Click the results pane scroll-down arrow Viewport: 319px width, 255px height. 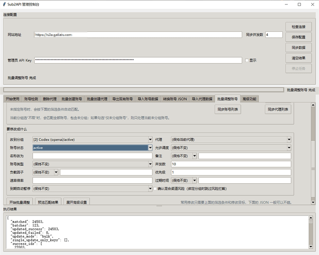pyautogui.click(x=310, y=247)
